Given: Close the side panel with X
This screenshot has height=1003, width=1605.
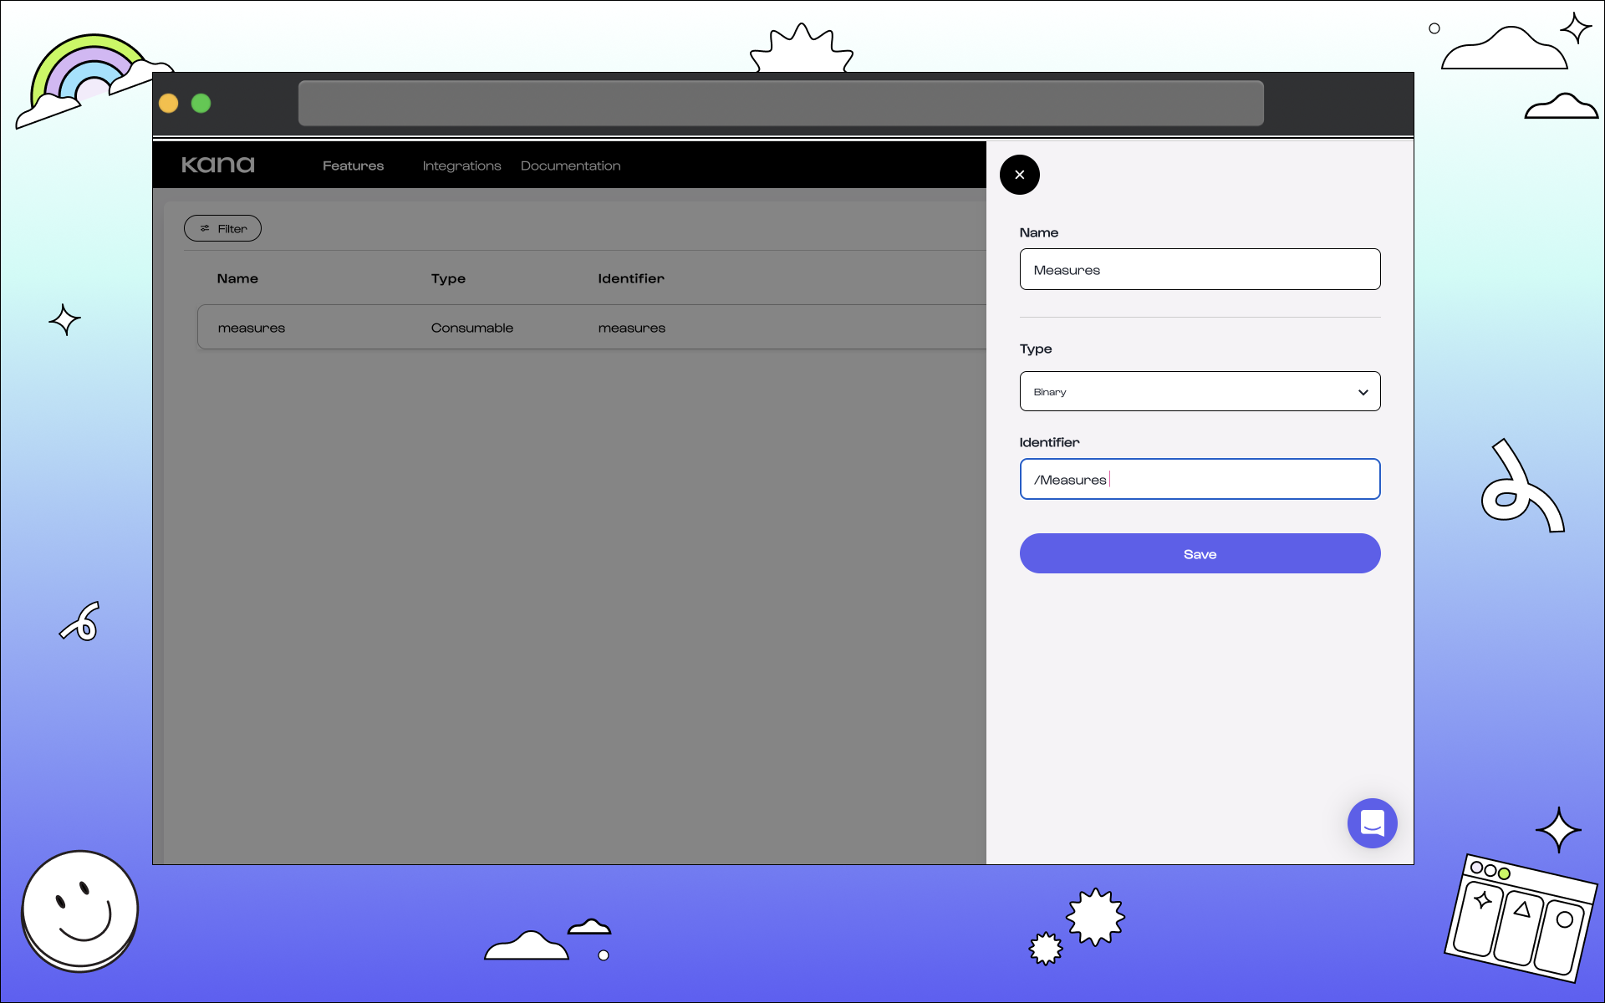Looking at the screenshot, I should click(1019, 175).
